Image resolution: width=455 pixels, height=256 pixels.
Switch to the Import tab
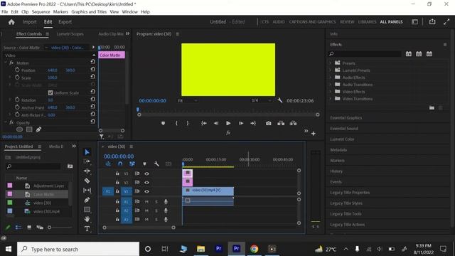[30, 22]
